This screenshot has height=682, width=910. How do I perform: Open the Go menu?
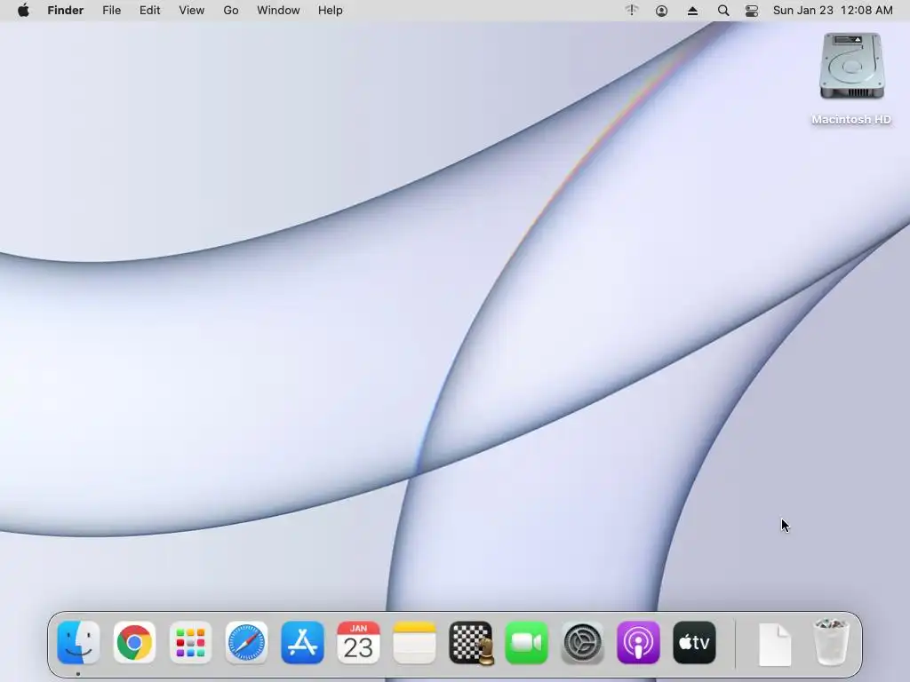[x=231, y=11]
